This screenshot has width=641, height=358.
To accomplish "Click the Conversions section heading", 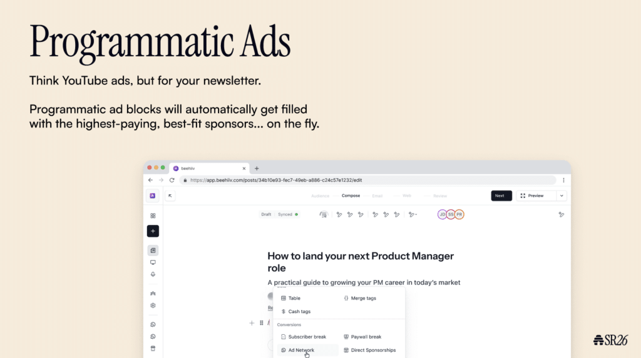I will 289,325.
